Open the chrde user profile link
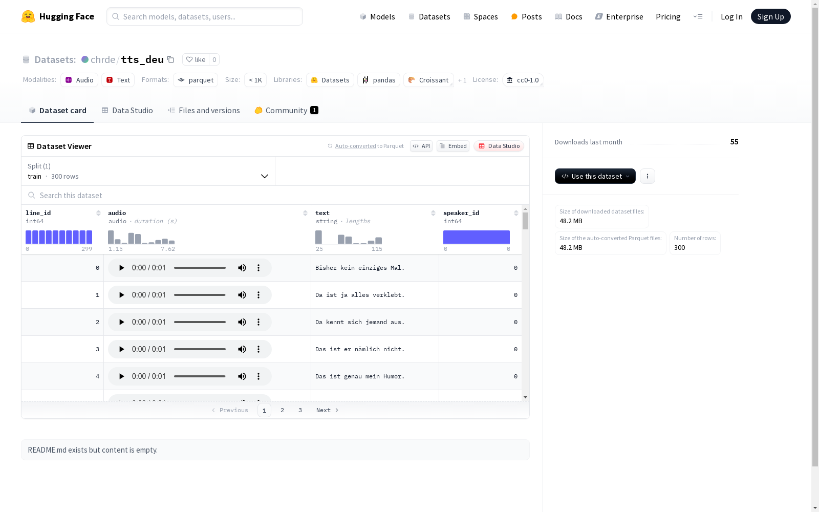This screenshot has height=512, width=819. pos(103,59)
